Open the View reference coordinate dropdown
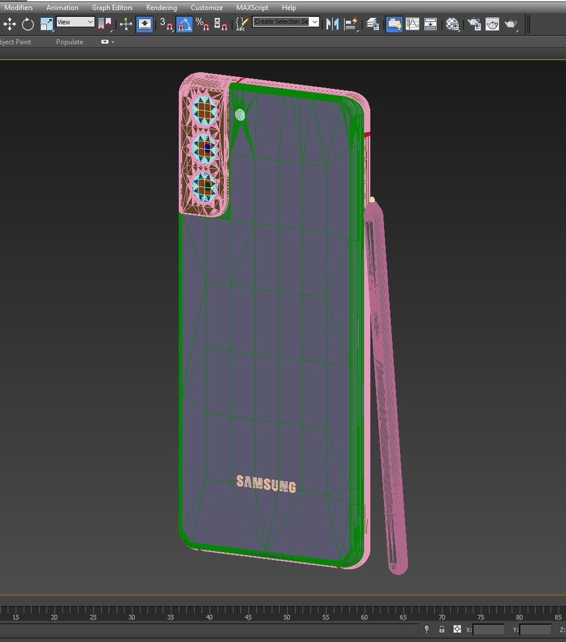The height and width of the screenshot is (642, 566). point(75,22)
